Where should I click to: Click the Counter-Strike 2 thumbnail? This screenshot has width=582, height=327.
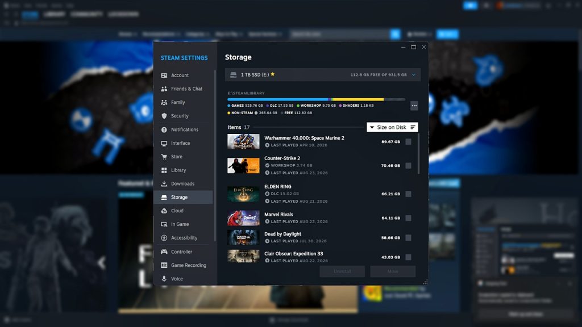243,166
